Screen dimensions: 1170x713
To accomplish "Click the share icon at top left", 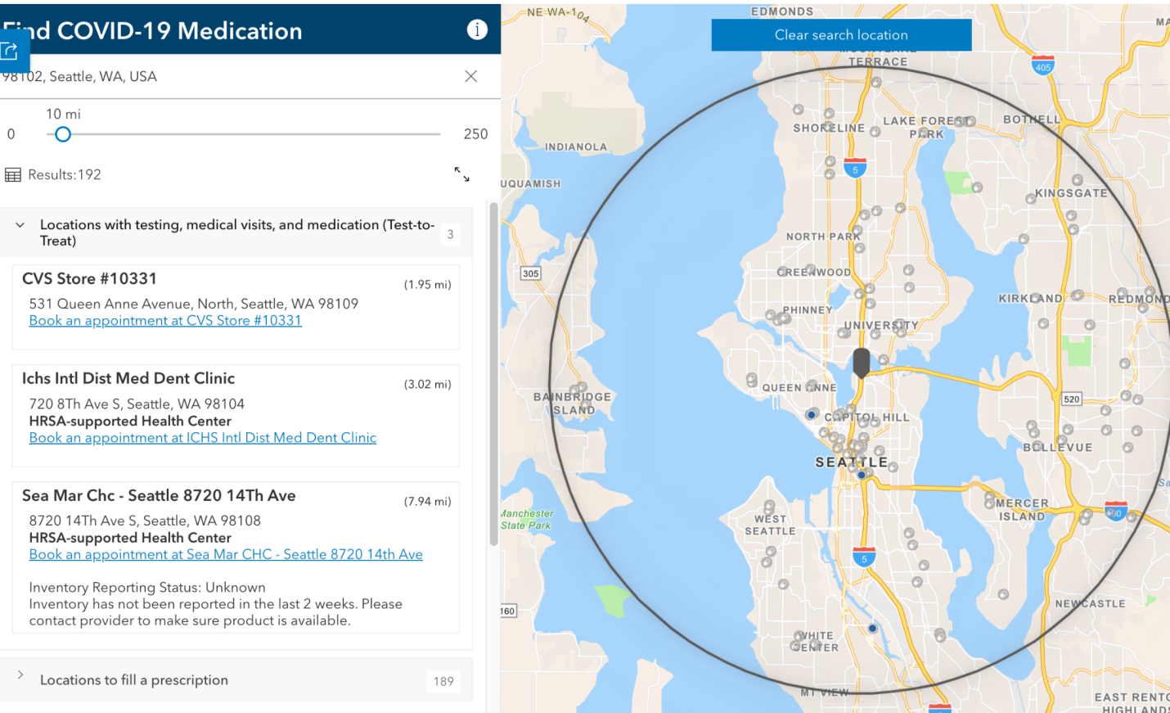I will click(x=10, y=51).
